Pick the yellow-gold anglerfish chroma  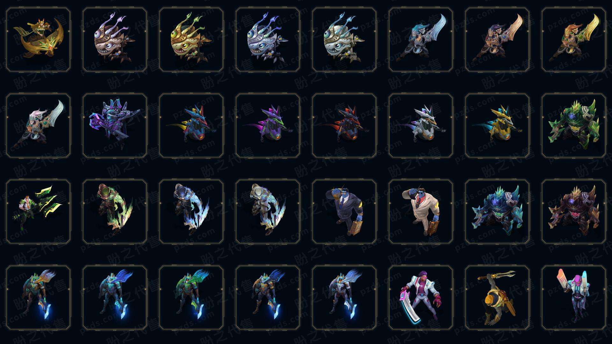point(191,39)
